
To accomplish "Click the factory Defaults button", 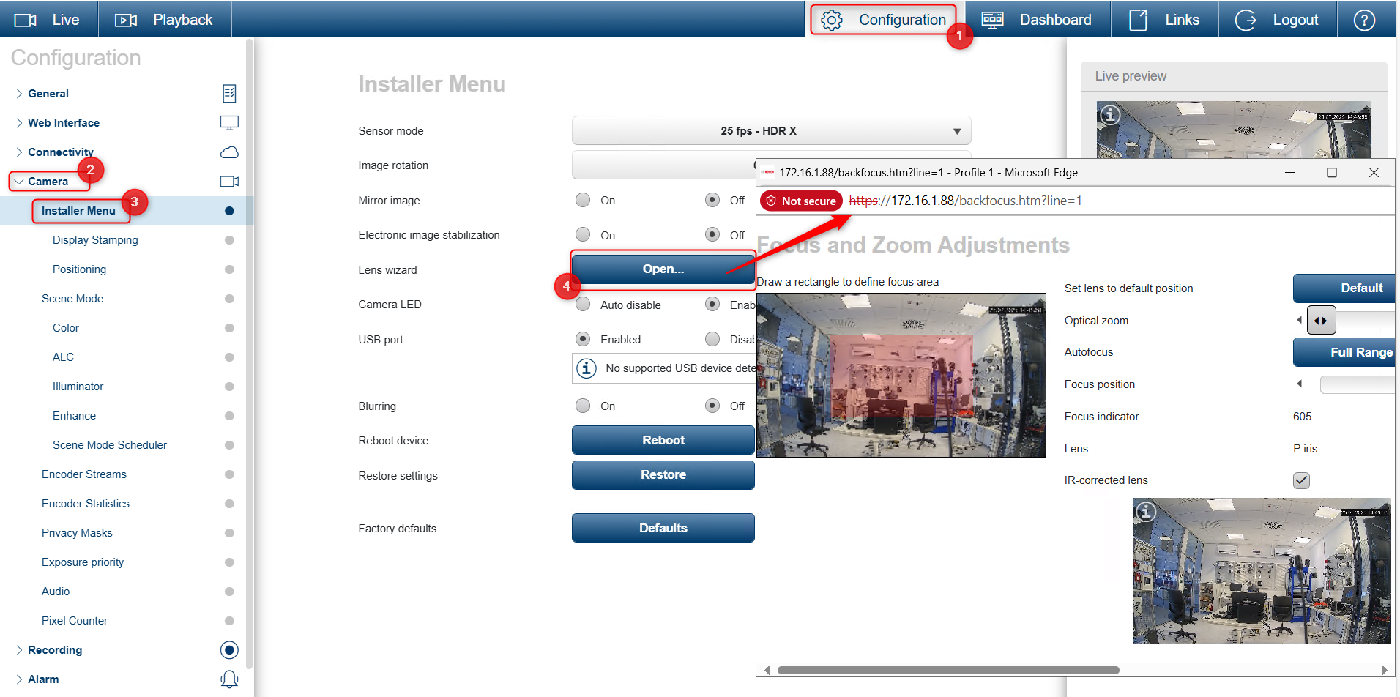I will coord(663,528).
